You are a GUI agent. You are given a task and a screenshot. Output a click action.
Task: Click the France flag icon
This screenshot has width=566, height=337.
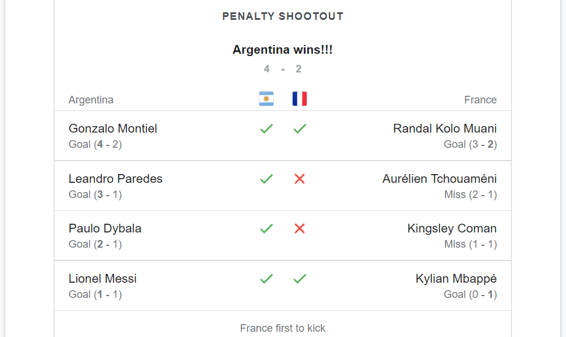coord(300,99)
